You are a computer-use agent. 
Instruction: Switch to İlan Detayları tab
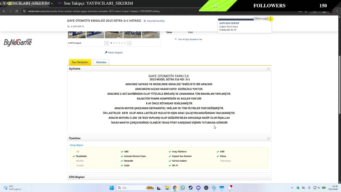pyautogui.click(x=80, y=62)
